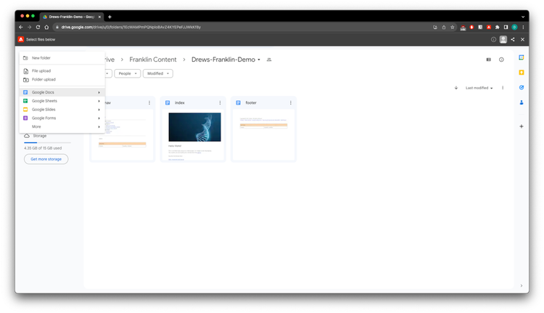Close the sidekick bar with the X

(522, 40)
